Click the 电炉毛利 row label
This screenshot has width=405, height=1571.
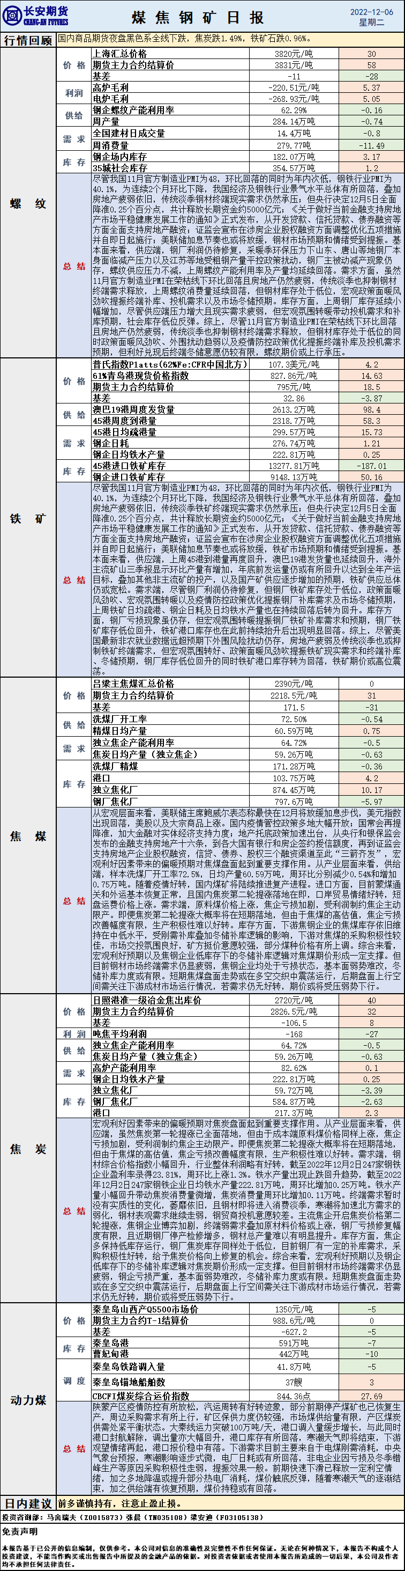[x=110, y=98]
